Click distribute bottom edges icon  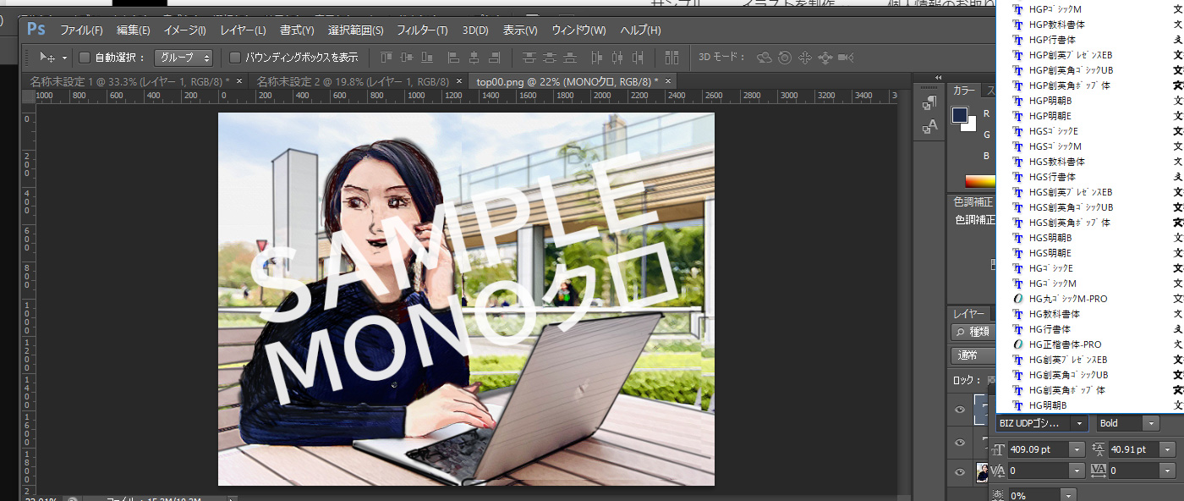(x=572, y=58)
